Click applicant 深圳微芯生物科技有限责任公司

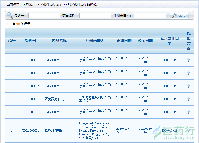[95, 99]
